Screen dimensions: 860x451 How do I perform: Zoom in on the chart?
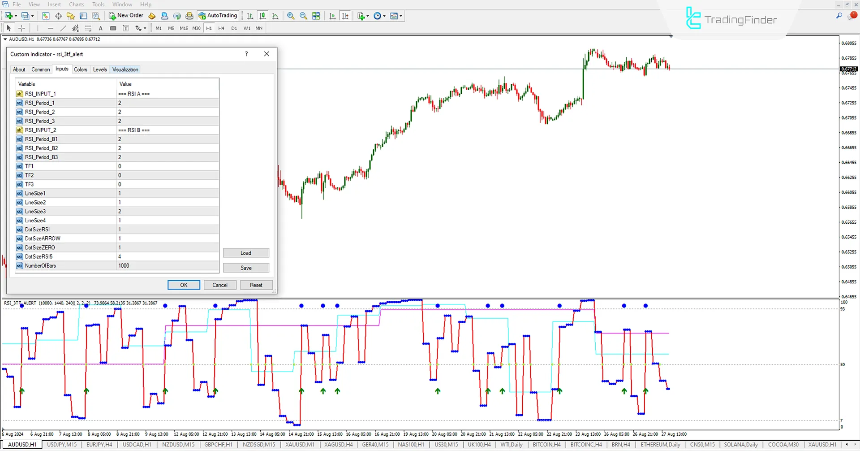[291, 16]
